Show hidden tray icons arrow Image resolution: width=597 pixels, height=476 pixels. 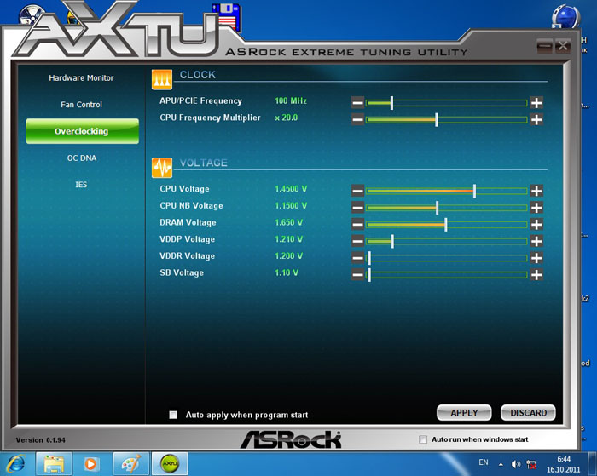[501, 465]
